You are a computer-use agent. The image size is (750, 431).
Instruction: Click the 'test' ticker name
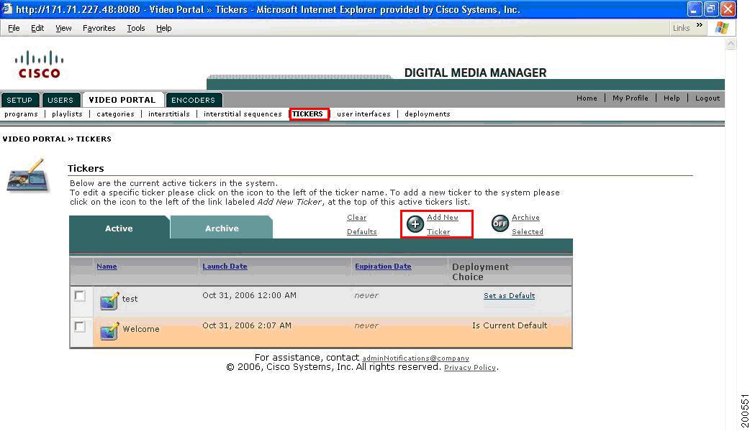[130, 299]
